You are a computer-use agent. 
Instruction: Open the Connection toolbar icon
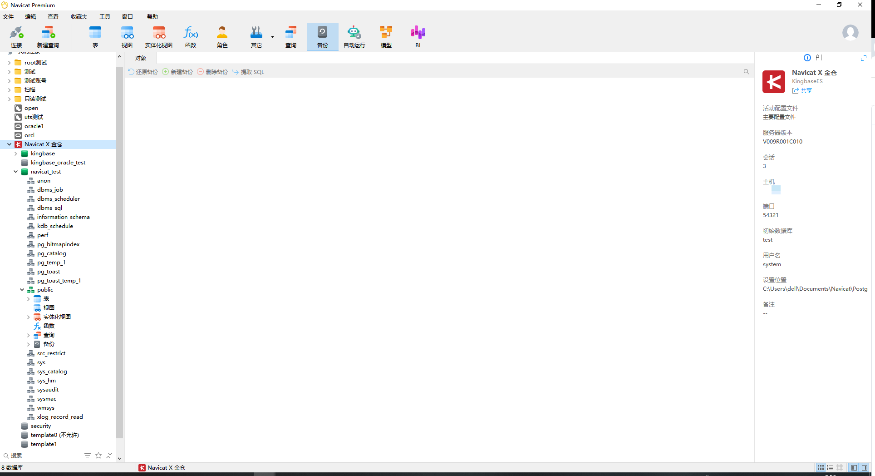[x=16, y=37]
